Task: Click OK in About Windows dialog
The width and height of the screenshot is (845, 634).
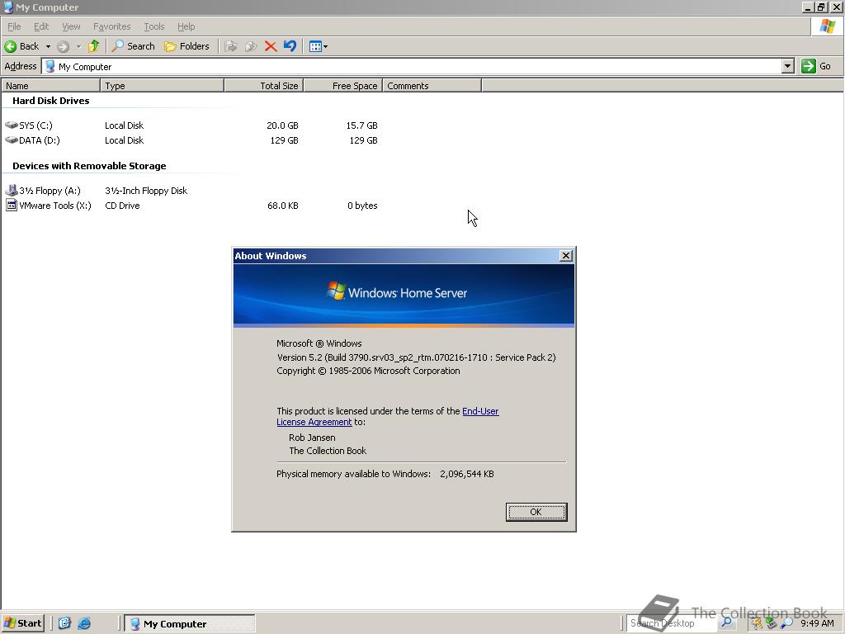Action: pyautogui.click(x=536, y=512)
